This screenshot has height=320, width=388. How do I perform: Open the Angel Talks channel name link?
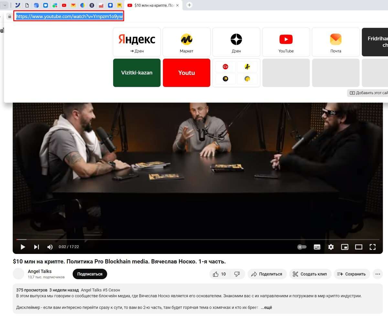[x=40, y=271]
